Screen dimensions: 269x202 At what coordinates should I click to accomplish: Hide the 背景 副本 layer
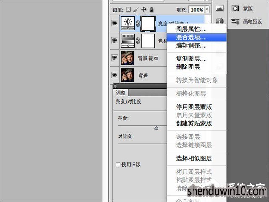pyautogui.click(x=114, y=58)
